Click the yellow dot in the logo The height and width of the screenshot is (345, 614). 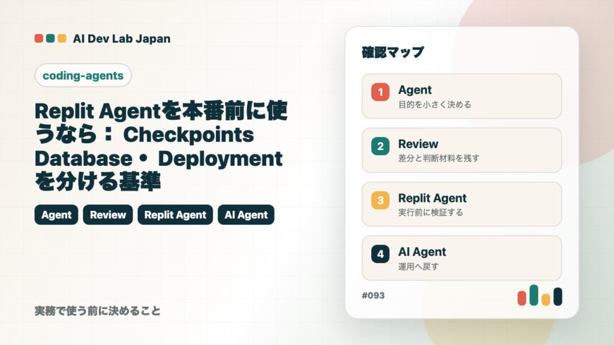tap(62, 38)
